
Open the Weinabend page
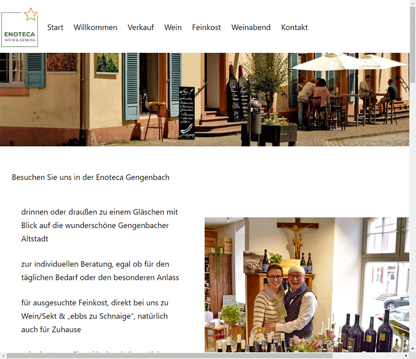pyautogui.click(x=251, y=28)
